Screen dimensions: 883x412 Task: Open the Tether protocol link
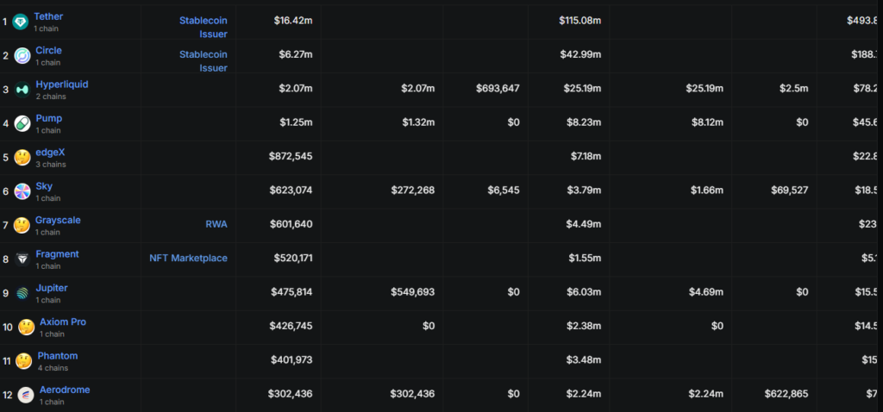click(48, 16)
